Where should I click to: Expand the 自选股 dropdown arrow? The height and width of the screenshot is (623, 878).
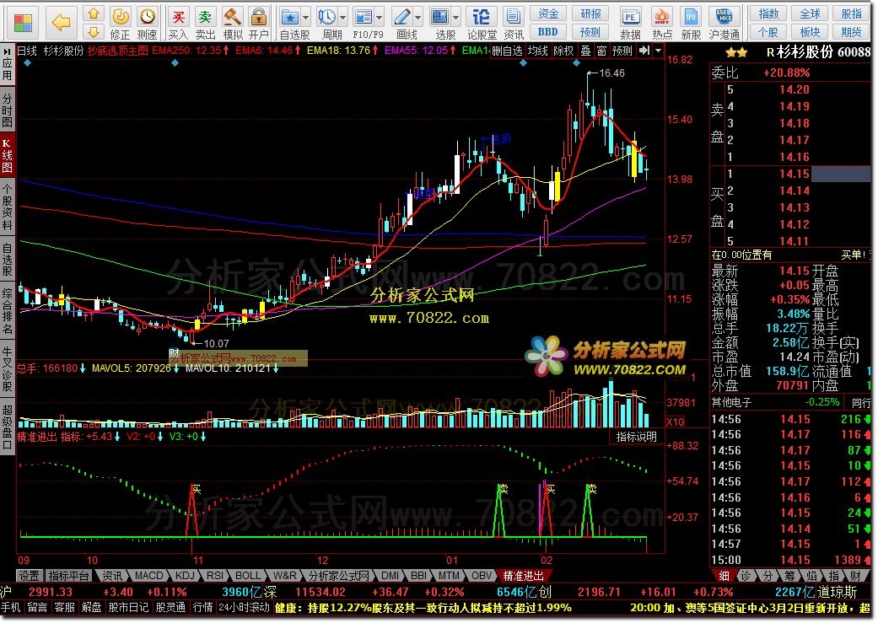(x=306, y=18)
